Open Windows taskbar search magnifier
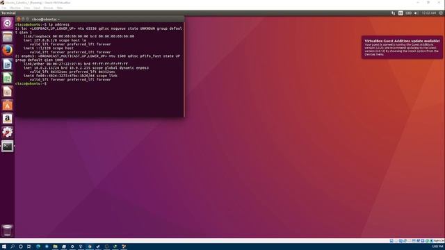This screenshot has height=250, width=445. pyautogui.click(x=13, y=247)
